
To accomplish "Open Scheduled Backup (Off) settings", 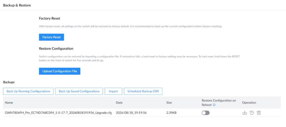I will pyautogui.click(x=143, y=91).
